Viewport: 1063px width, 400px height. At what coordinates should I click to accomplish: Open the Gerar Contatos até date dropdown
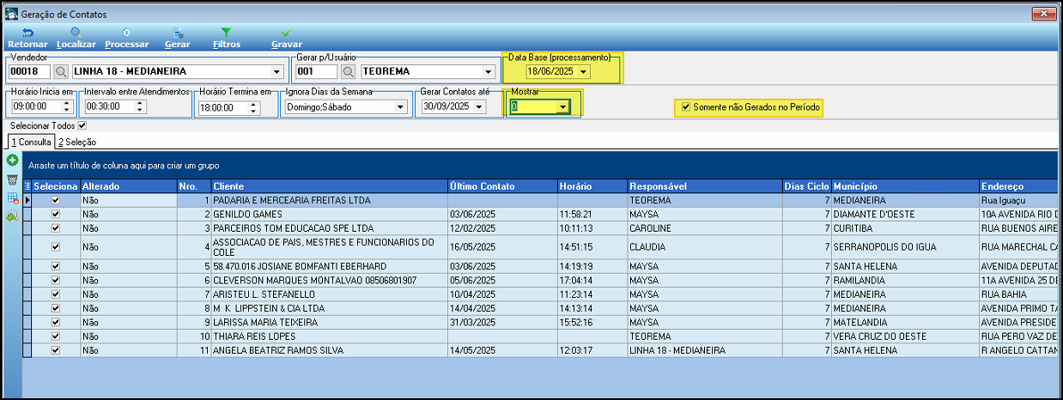[x=480, y=107]
